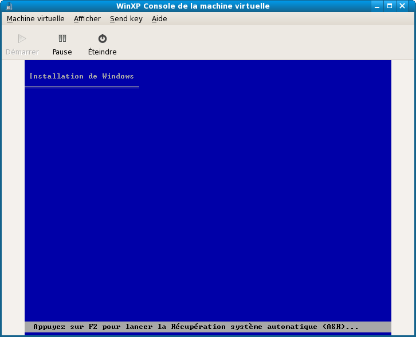The width and height of the screenshot is (416, 337).
Task: Open the Machine virtuelle menu
Action: click(x=36, y=19)
